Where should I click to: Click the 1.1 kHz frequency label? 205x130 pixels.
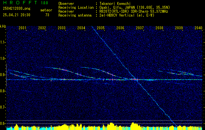[2, 42]
